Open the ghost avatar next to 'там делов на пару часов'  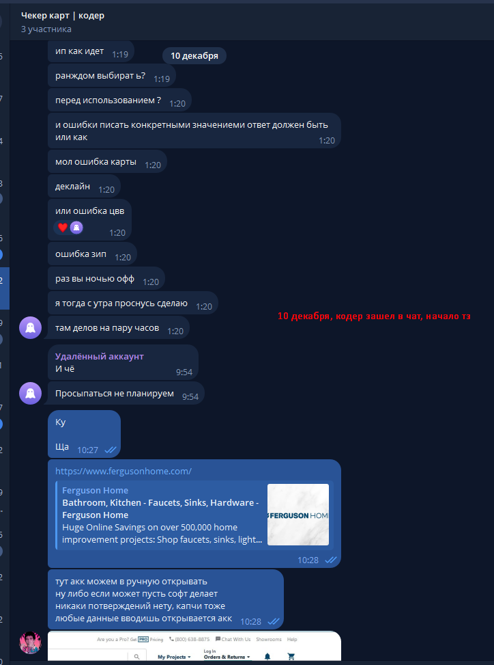(x=31, y=327)
